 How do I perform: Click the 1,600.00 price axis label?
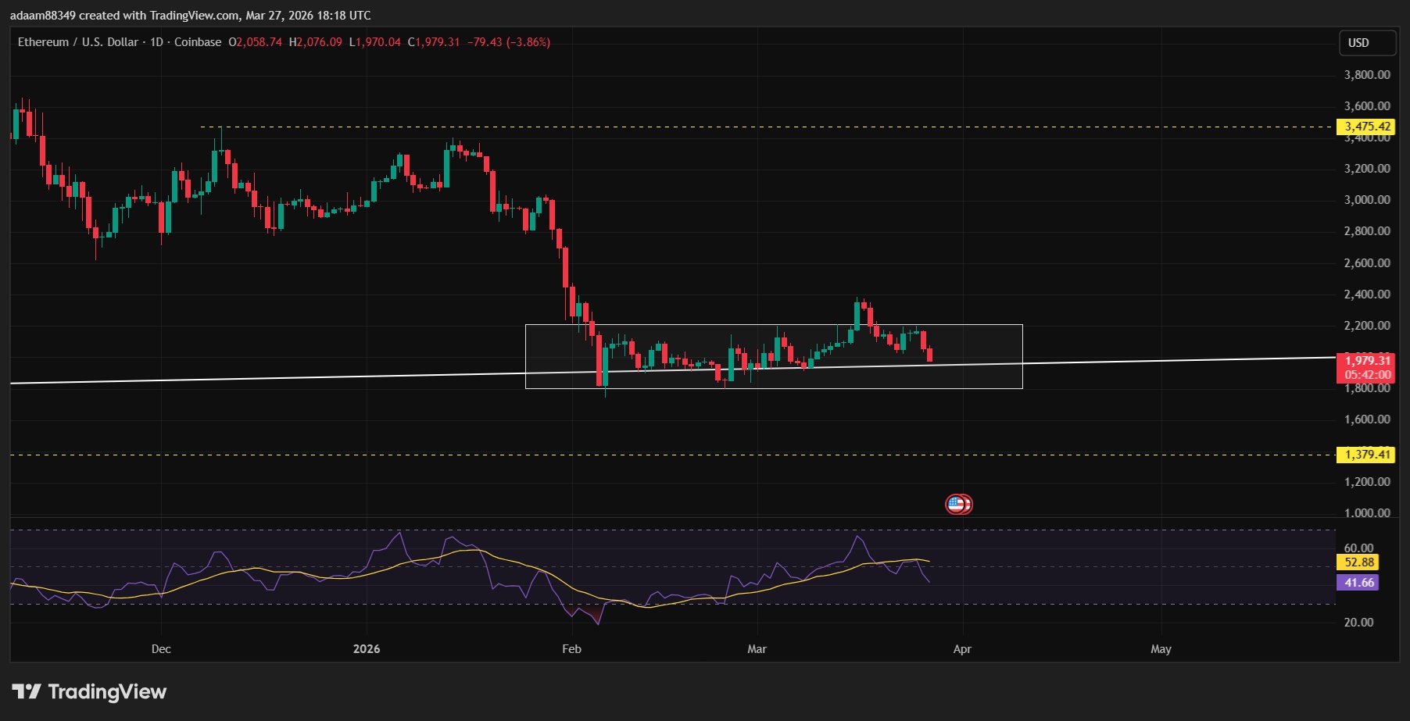[x=1367, y=419]
